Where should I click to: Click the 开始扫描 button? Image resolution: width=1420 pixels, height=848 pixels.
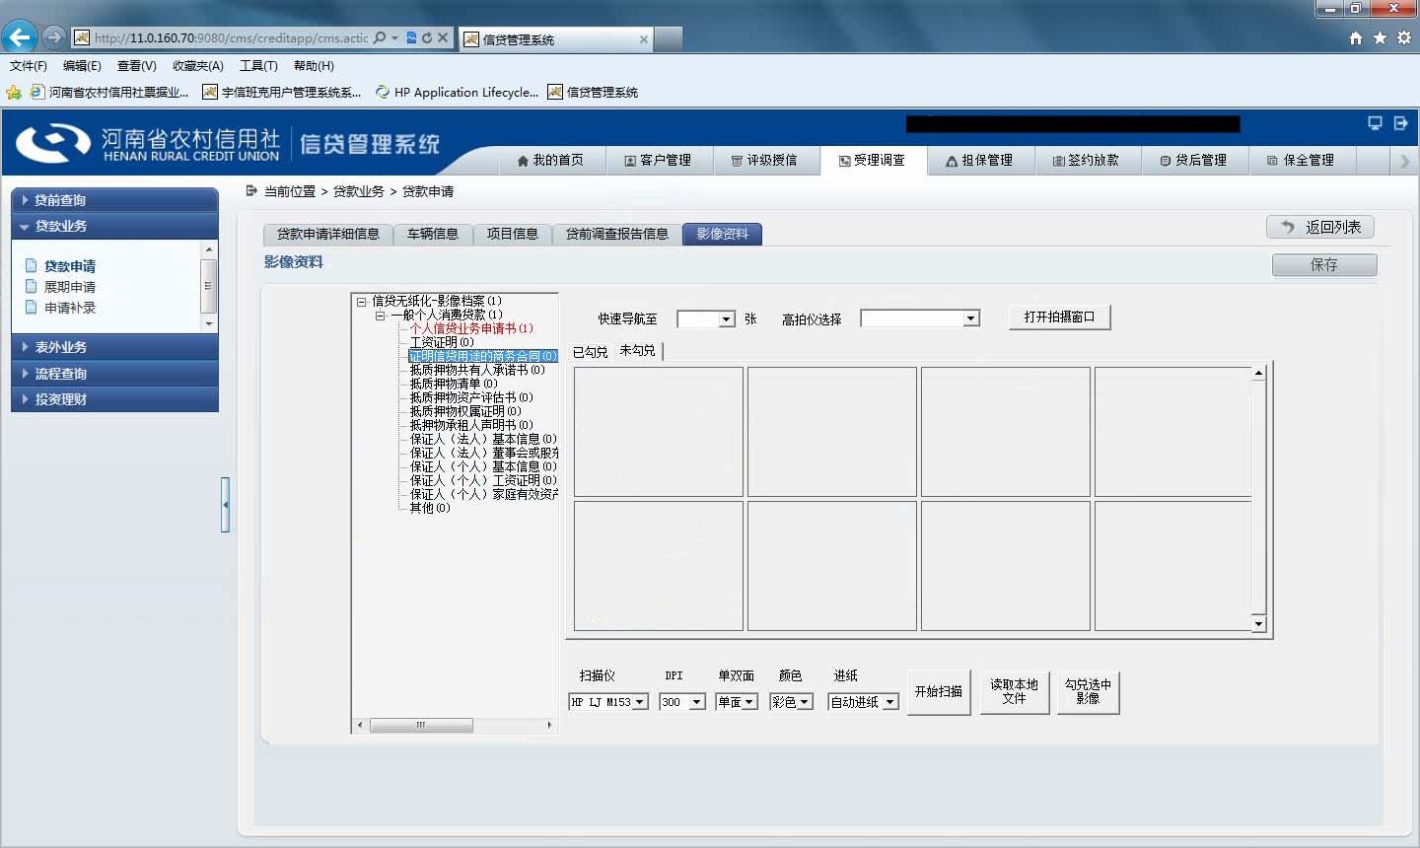(939, 692)
